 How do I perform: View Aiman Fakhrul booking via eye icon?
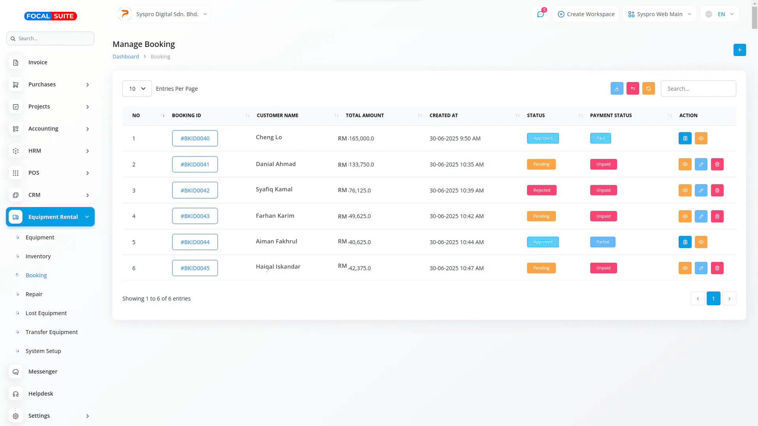pyautogui.click(x=701, y=242)
